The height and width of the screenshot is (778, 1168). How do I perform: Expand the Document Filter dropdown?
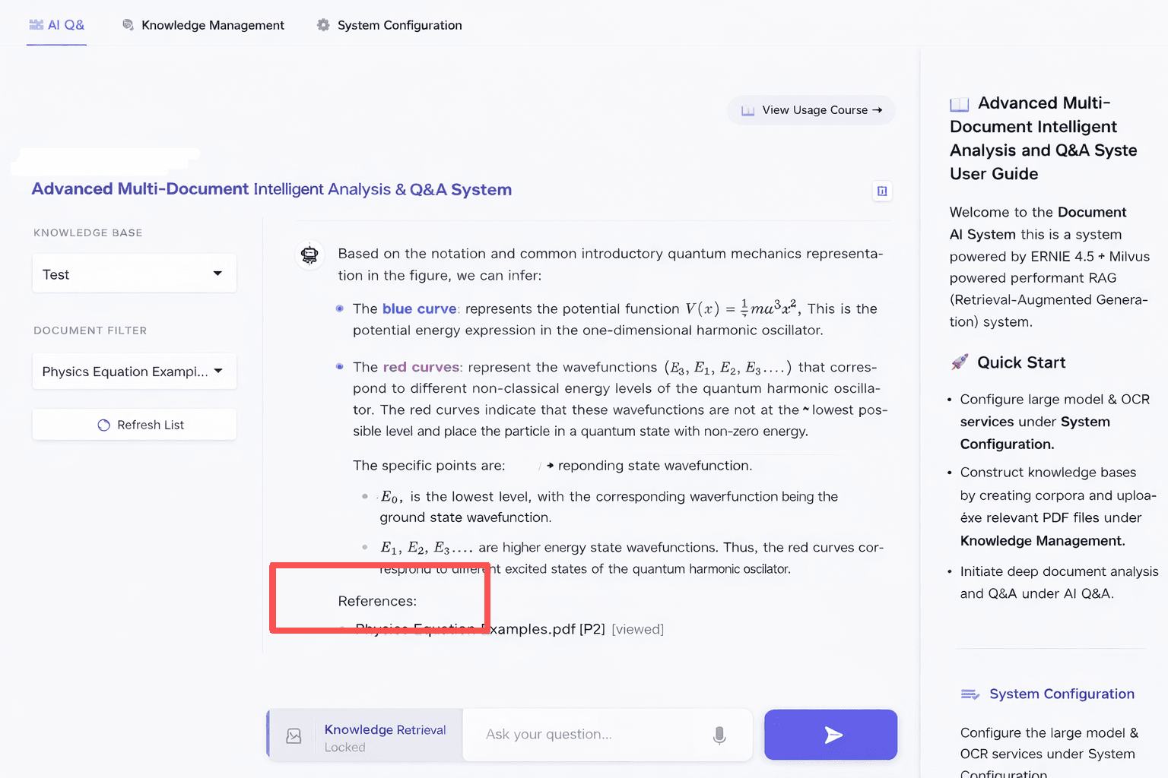pos(134,372)
